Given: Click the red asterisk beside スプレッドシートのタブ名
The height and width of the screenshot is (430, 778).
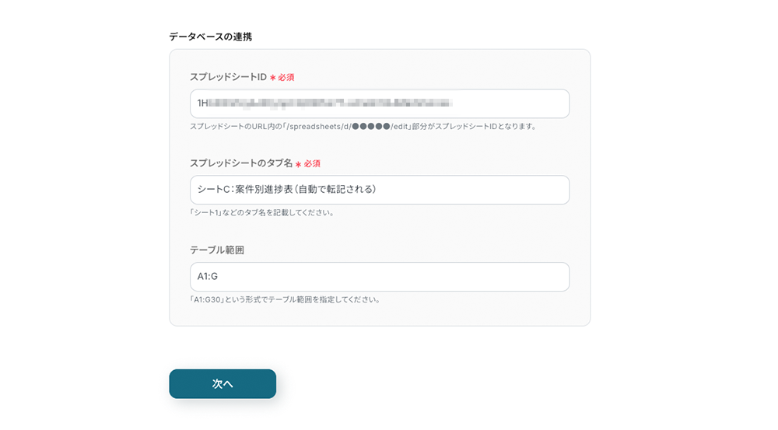Looking at the screenshot, I should pyautogui.click(x=298, y=164).
